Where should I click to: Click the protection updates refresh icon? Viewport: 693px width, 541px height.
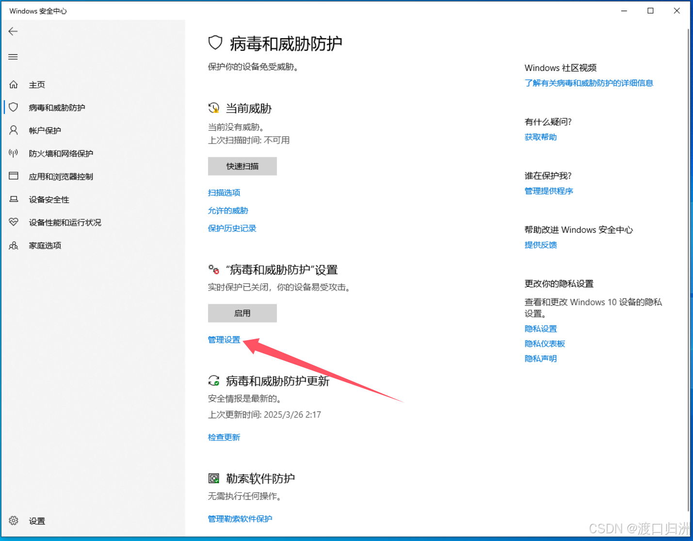(x=213, y=381)
